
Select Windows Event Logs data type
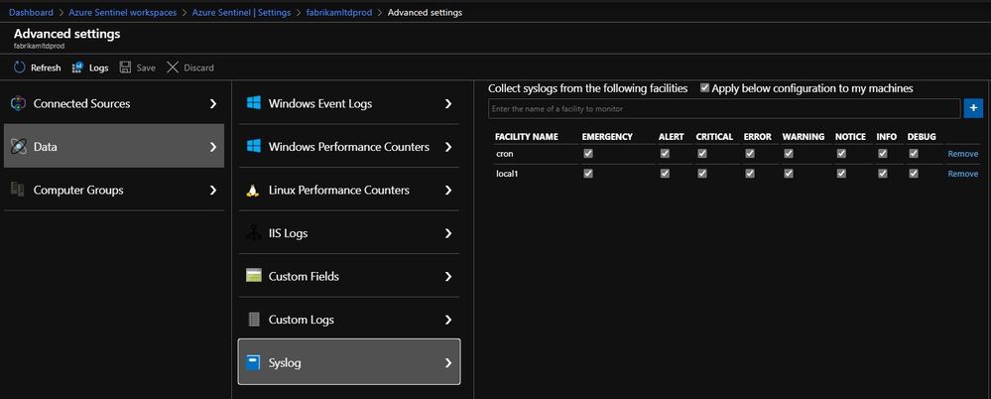click(349, 103)
